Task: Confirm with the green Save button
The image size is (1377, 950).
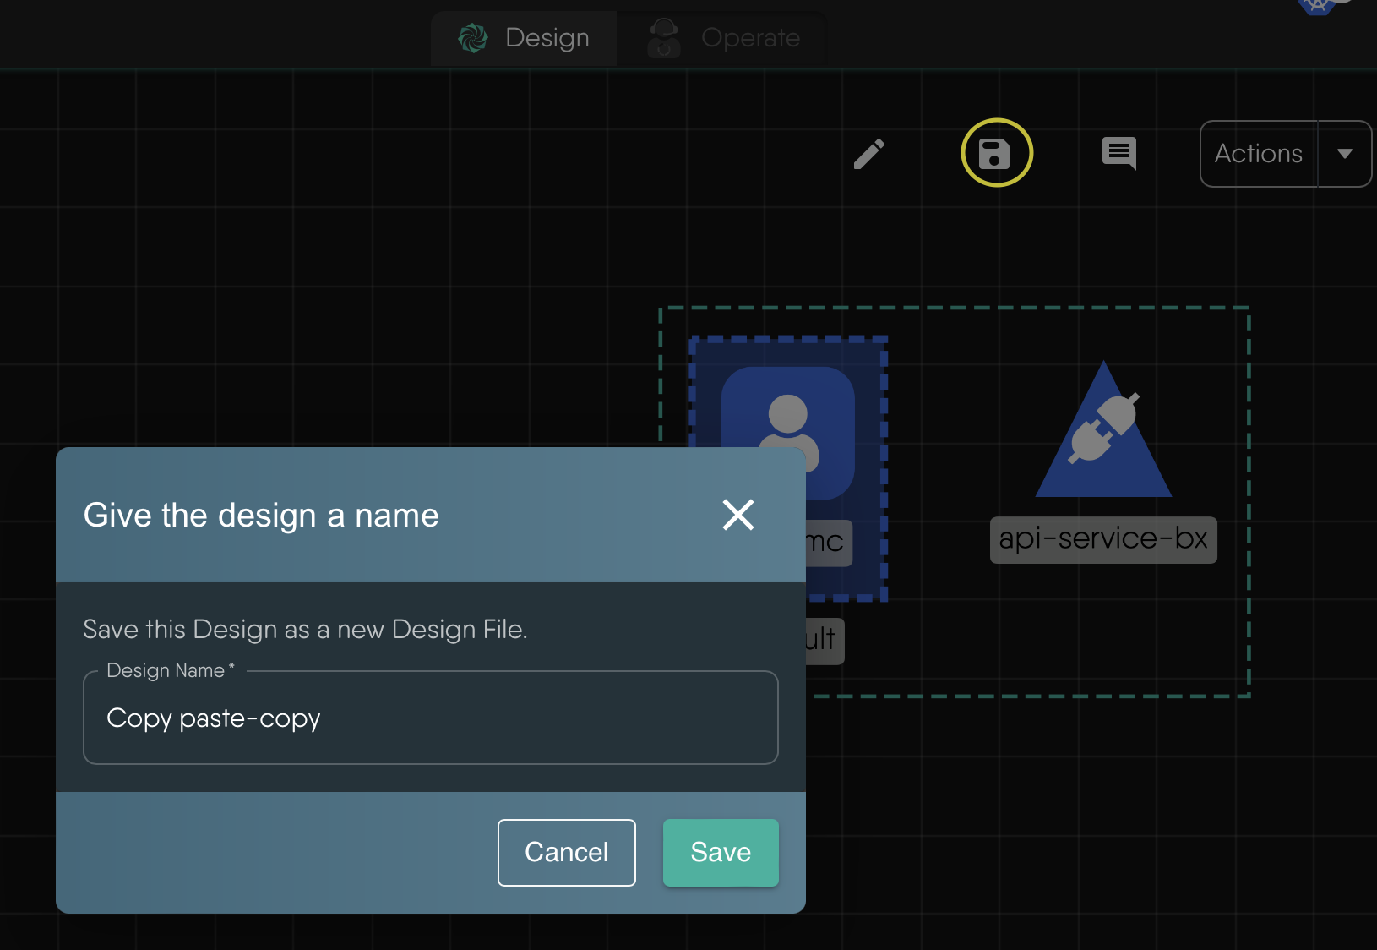Action: coord(721,852)
